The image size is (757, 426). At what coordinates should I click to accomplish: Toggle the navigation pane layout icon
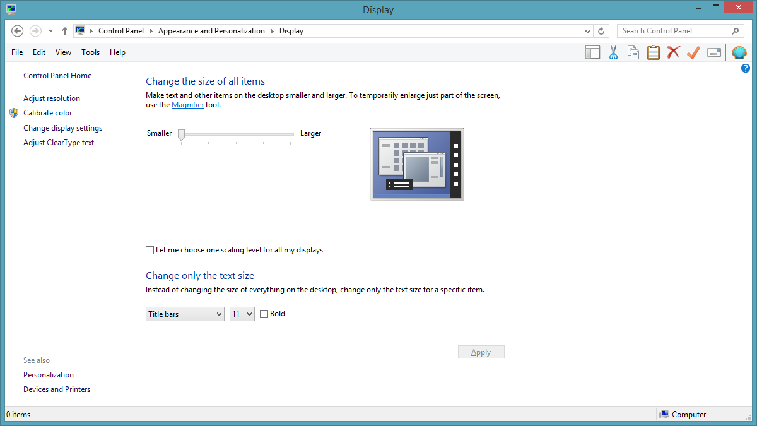[x=592, y=52]
